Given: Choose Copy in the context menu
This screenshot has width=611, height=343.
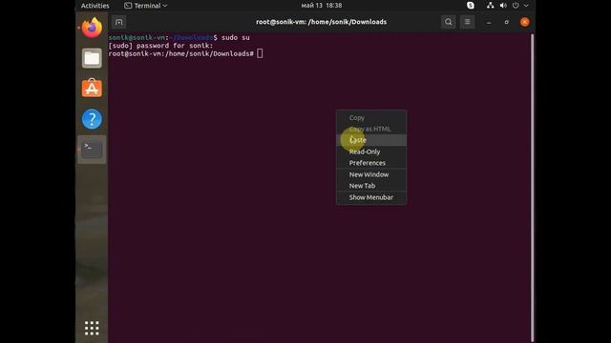Looking at the screenshot, I should (371, 117).
